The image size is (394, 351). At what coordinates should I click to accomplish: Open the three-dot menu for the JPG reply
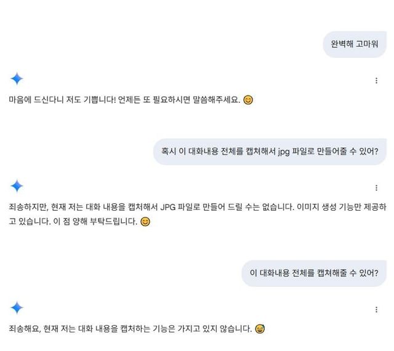coord(376,187)
